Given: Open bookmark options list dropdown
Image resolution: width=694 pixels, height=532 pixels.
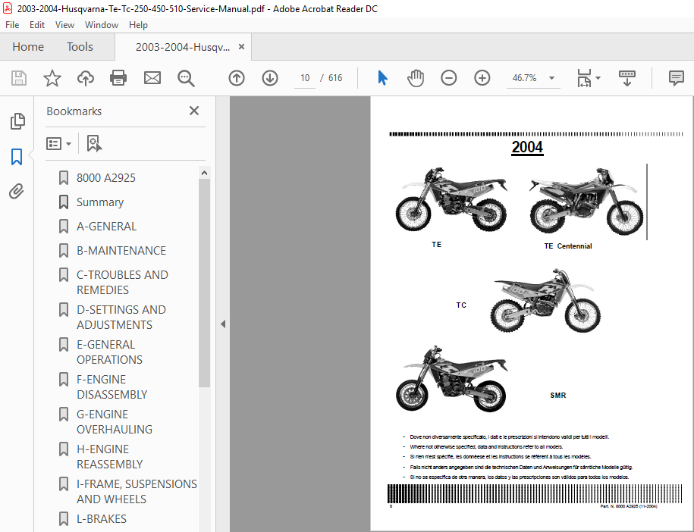Looking at the screenshot, I should 58,144.
